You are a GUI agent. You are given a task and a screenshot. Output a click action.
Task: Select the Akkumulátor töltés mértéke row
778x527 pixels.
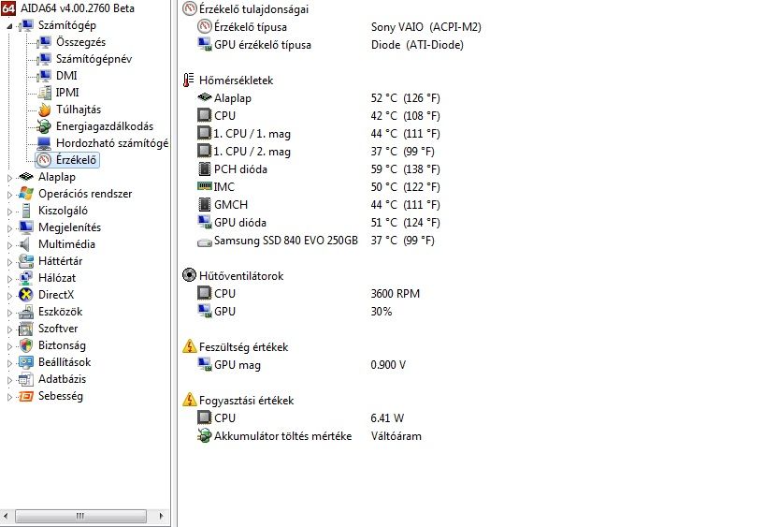(x=310, y=436)
